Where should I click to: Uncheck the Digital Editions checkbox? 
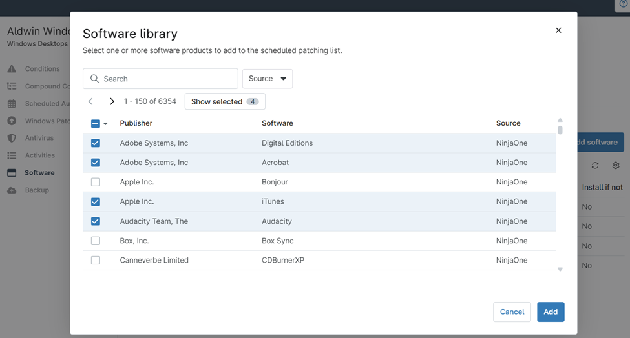point(96,143)
